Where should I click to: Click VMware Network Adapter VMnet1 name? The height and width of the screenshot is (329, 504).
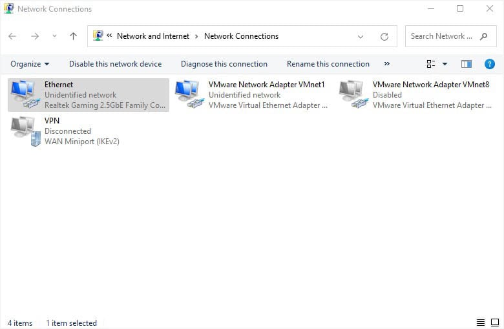point(267,85)
